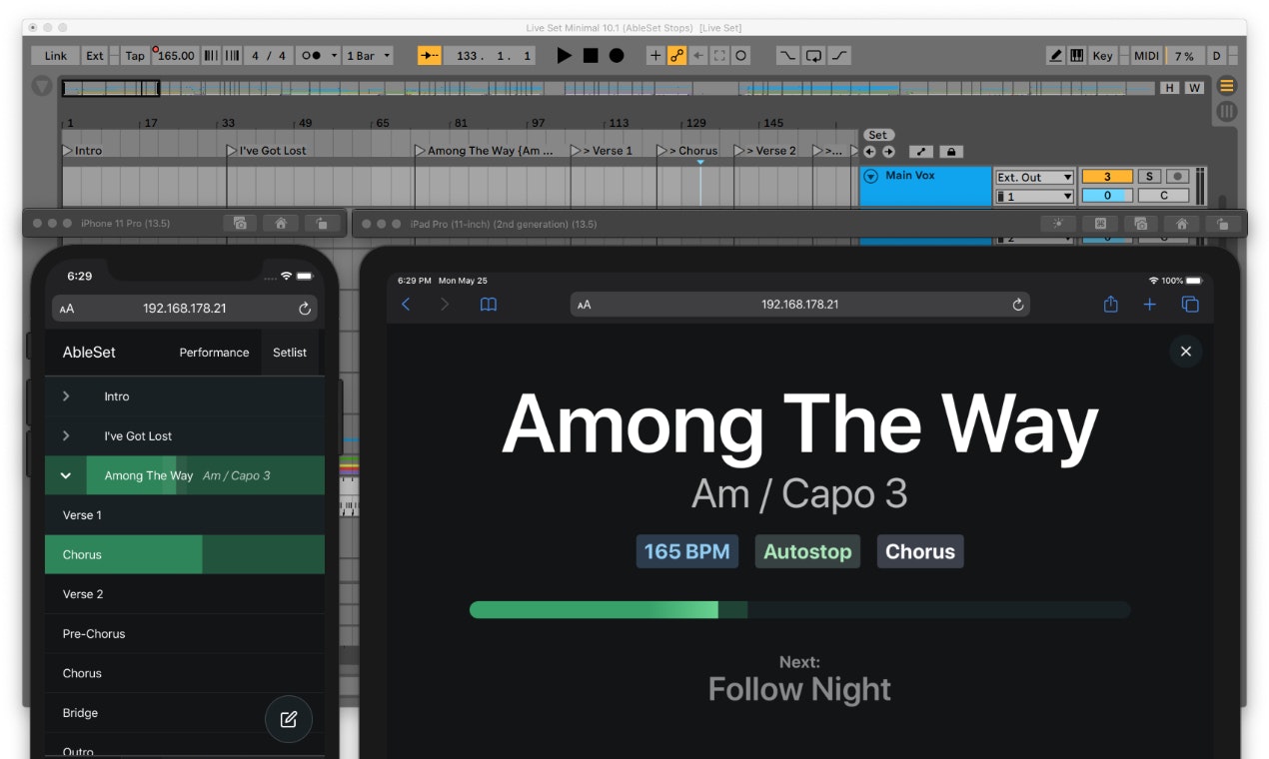
Task: Click the Intro locator in Ableton timeline
Action: (82, 151)
